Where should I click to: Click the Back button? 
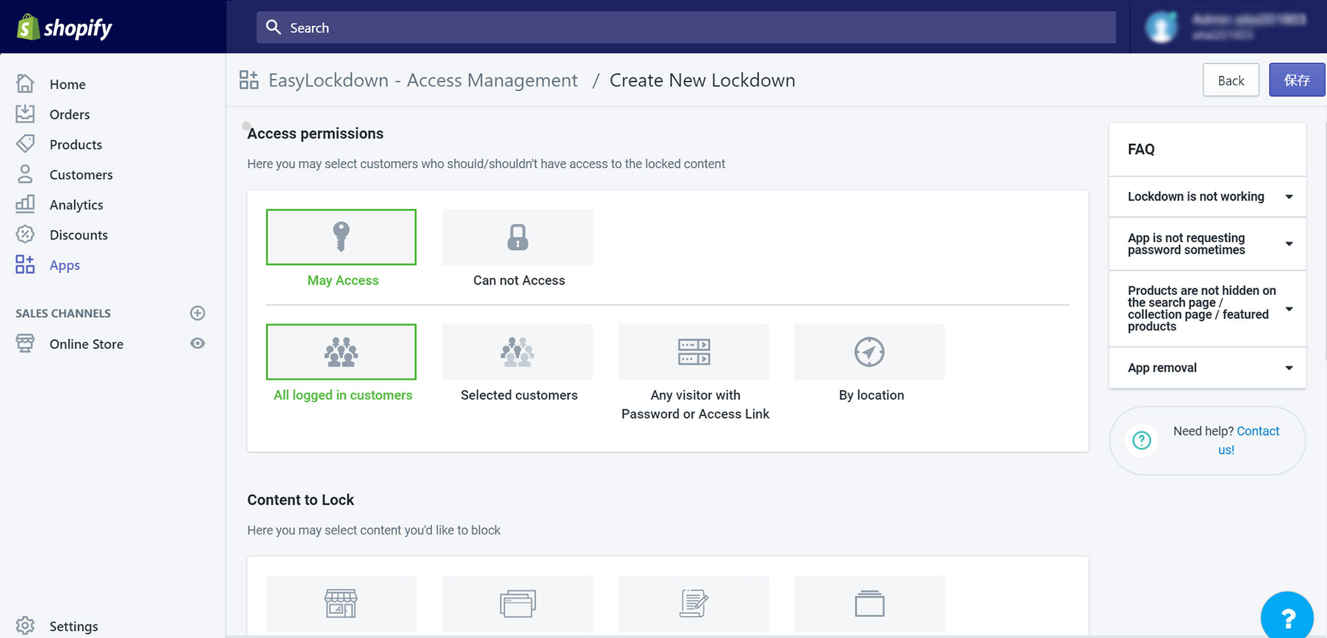coord(1231,80)
